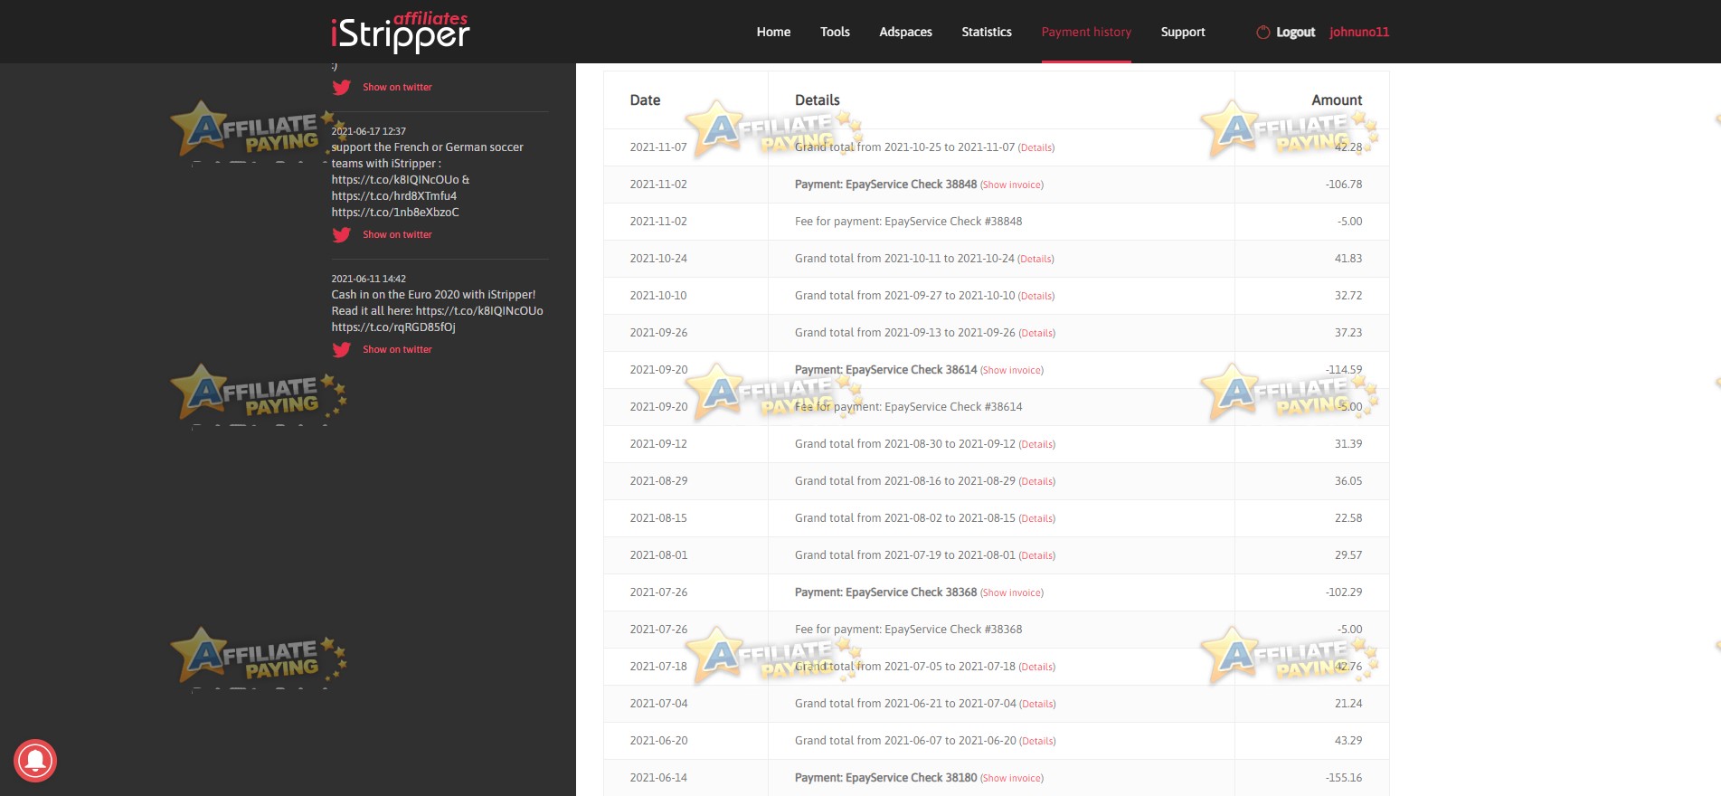Click tweet text about French or German soccer
The height and width of the screenshot is (796, 1721).
click(x=427, y=179)
